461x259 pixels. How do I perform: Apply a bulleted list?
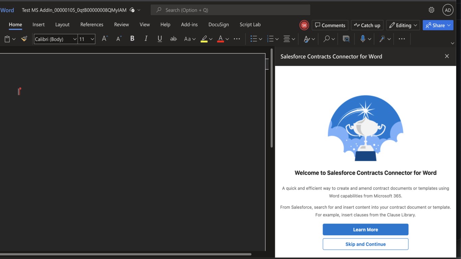[254, 39]
